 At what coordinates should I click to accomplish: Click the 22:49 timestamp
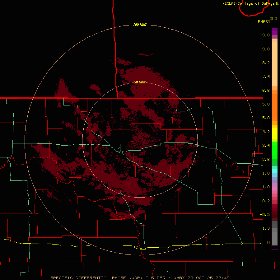tap(222, 278)
